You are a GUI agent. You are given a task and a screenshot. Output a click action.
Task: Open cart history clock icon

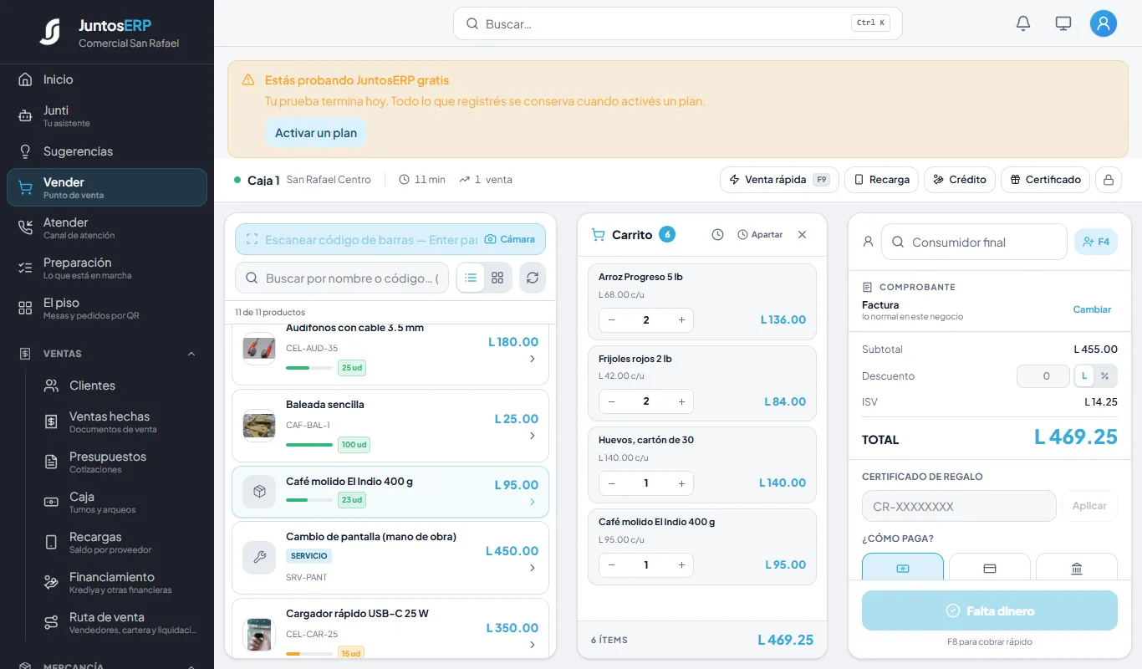[x=717, y=235]
